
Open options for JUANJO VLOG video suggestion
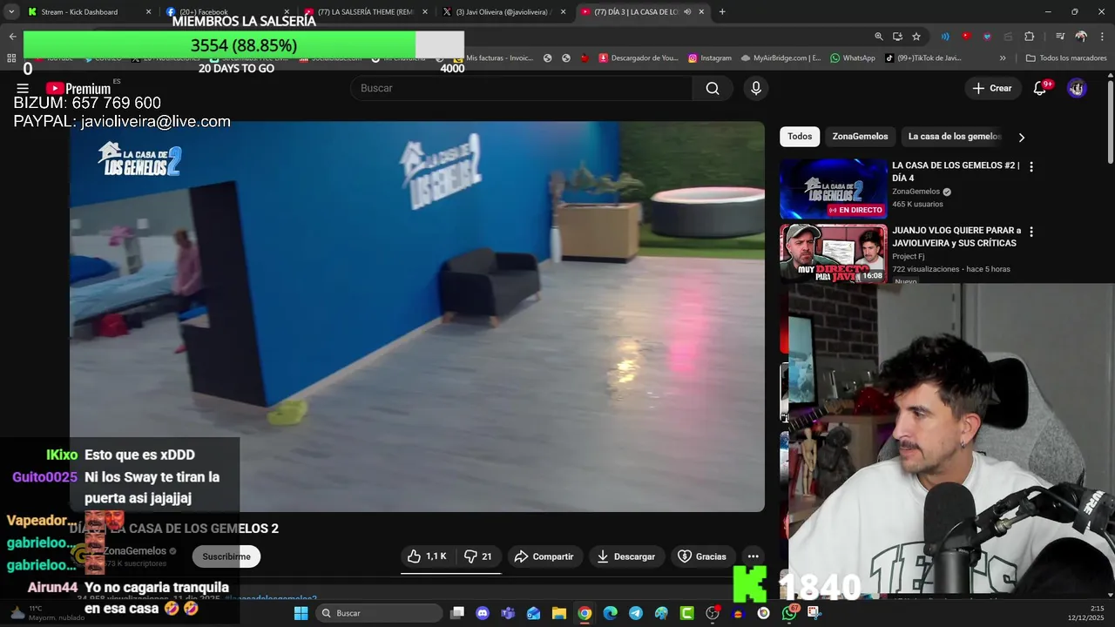[1031, 232]
